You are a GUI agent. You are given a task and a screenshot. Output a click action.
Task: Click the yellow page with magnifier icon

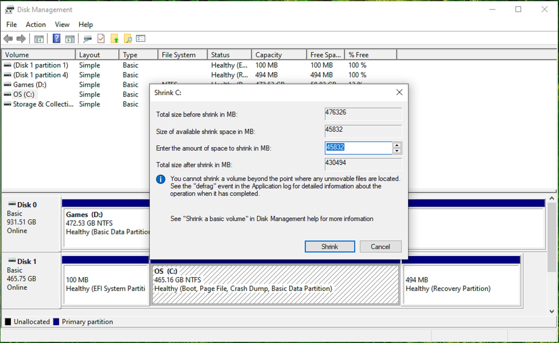[x=128, y=38]
